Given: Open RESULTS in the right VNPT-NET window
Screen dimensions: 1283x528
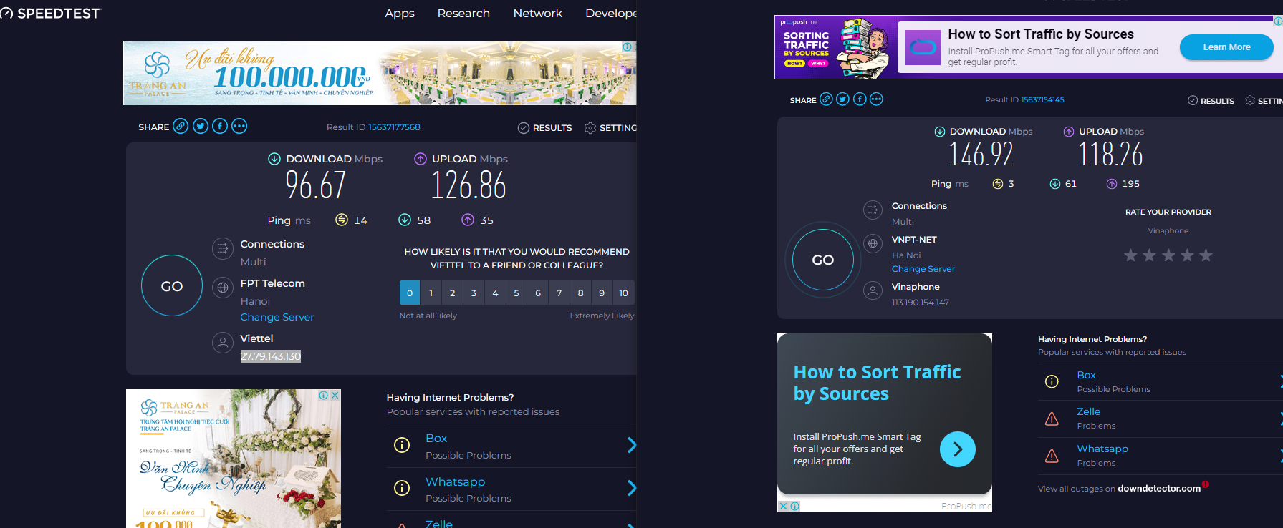Looking at the screenshot, I should pyautogui.click(x=1211, y=101).
